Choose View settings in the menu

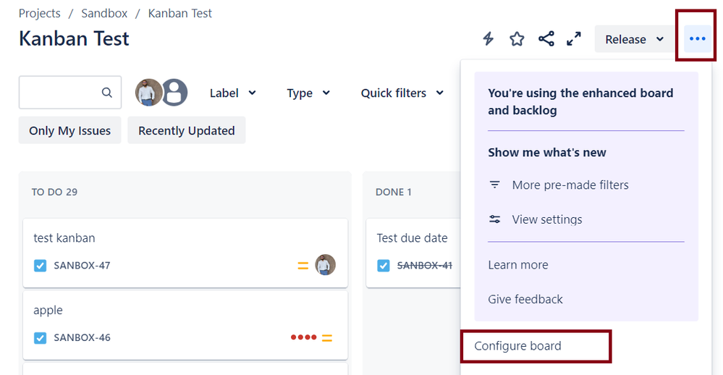point(546,219)
